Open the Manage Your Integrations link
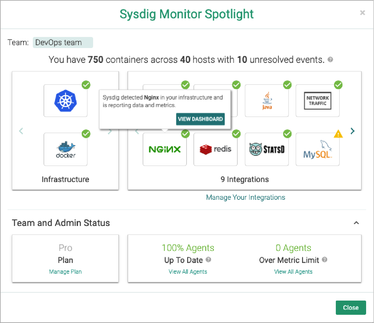 pyautogui.click(x=246, y=198)
